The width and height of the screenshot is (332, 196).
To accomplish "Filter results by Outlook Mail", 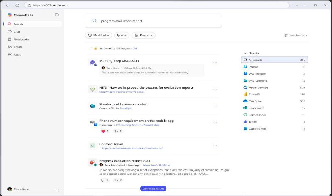I will tap(274, 128).
